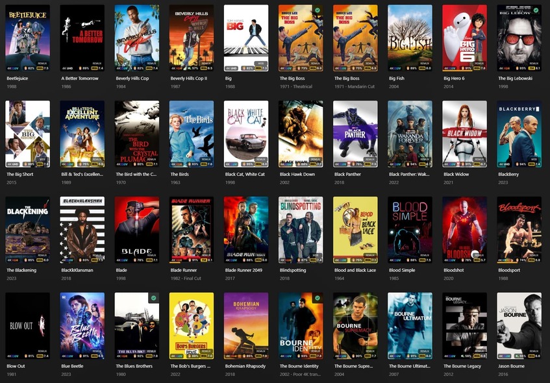Screen dimensions: 550x383
Task: Click the 'Blade Runner 2049' title link
Action: (244, 270)
